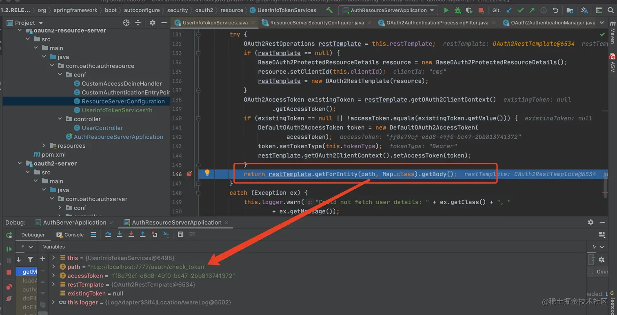Click Git Update Project blue arrow
The height and width of the screenshot is (315, 617).
(508, 10)
